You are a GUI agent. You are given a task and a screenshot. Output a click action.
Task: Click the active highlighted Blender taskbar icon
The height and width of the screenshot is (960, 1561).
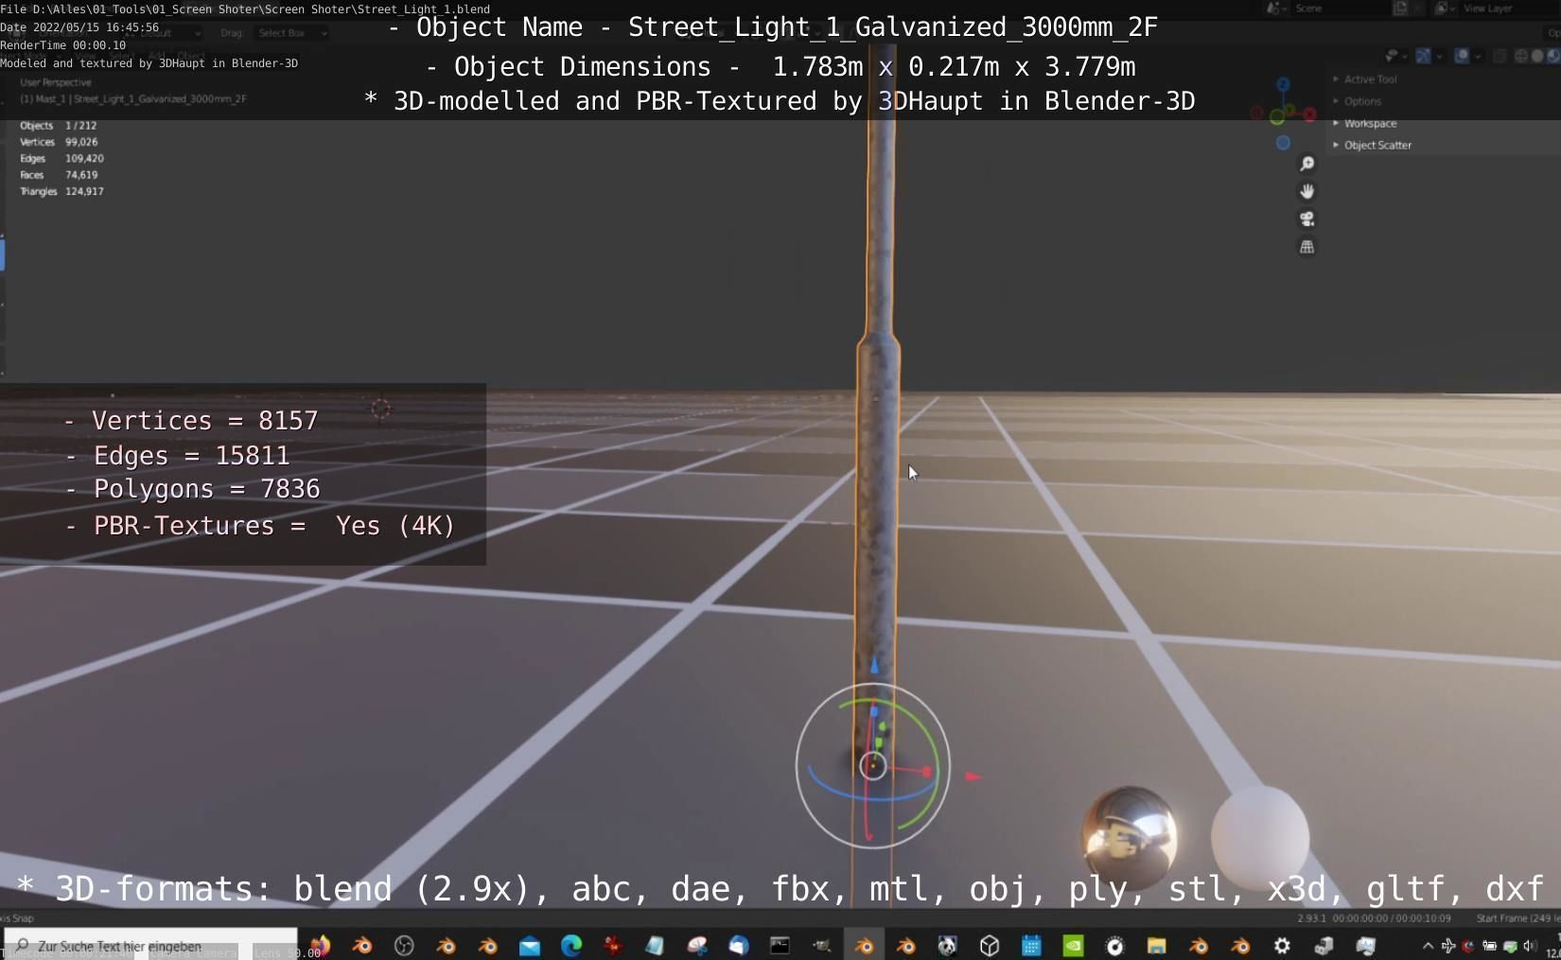pos(864,946)
